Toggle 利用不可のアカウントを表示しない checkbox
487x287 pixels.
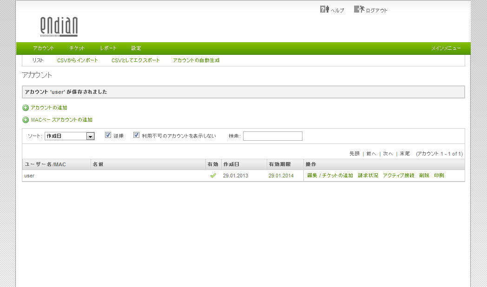[x=136, y=135]
